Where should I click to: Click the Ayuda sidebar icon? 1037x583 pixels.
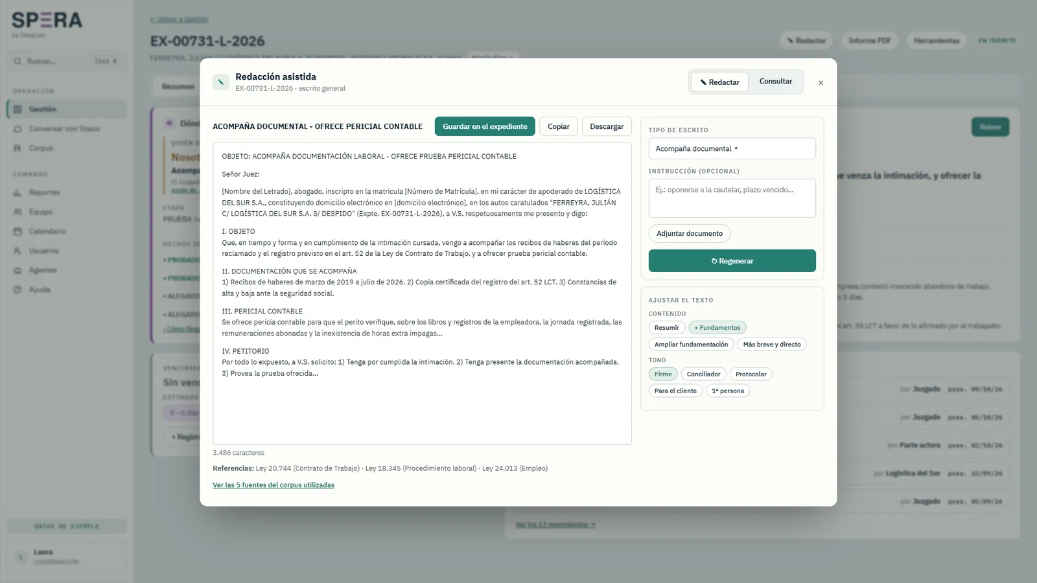(17, 290)
